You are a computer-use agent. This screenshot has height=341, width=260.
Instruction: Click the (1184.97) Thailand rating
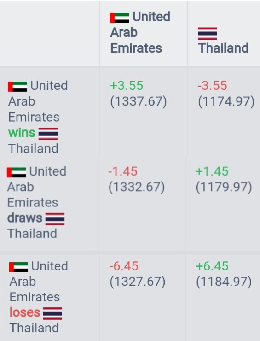224,282
